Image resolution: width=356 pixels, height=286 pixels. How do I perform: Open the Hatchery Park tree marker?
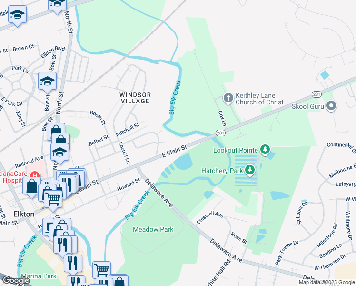click(250, 170)
